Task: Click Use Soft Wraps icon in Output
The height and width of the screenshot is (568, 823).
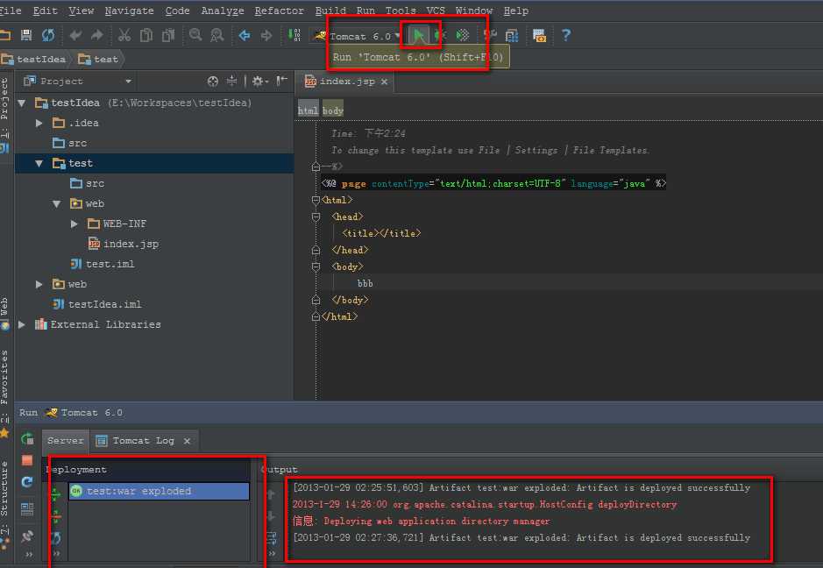Action: coord(272,537)
